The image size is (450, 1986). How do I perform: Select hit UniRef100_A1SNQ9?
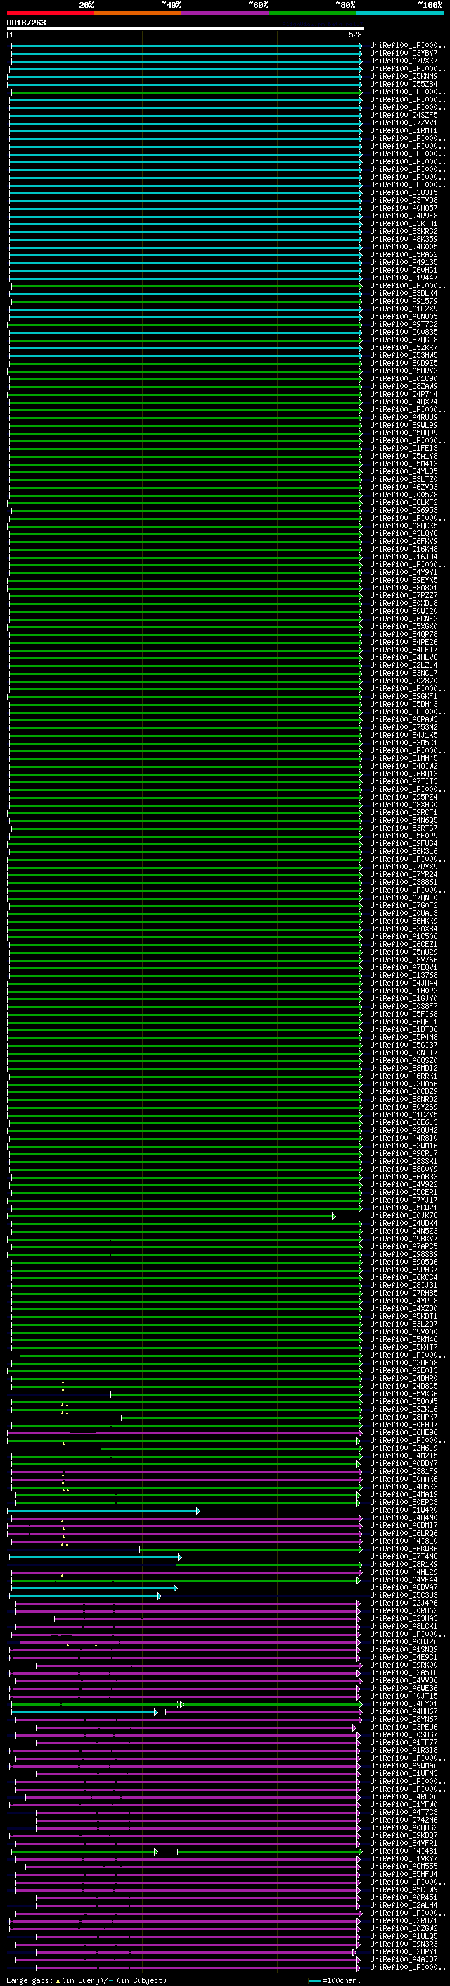[404, 1650]
